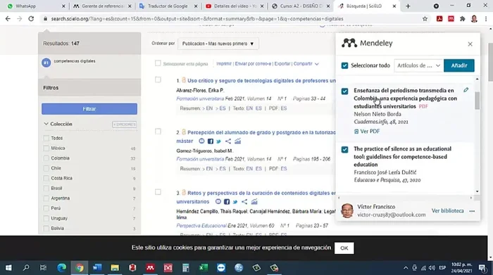Switch to the Traductor de Google tab
Screen dimensions: 493x275
pyautogui.click(x=168, y=6)
